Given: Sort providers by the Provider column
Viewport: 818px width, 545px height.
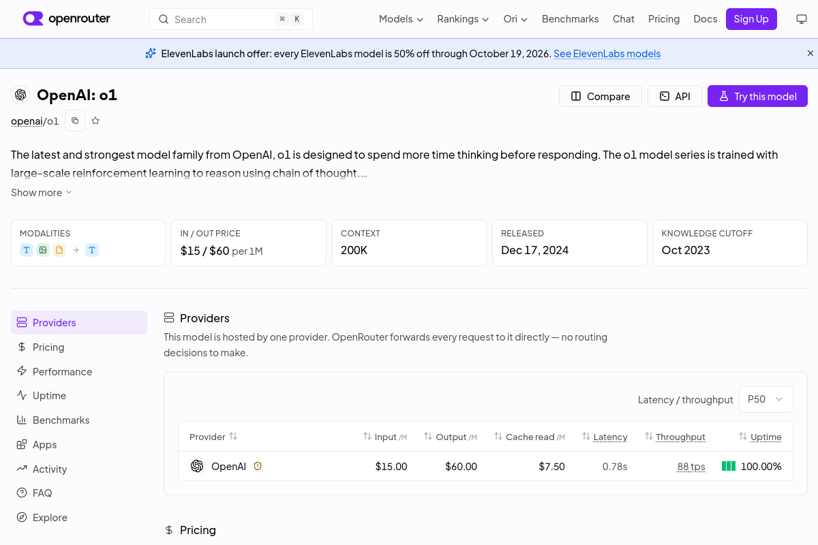Looking at the screenshot, I should (x=213, y=437).
